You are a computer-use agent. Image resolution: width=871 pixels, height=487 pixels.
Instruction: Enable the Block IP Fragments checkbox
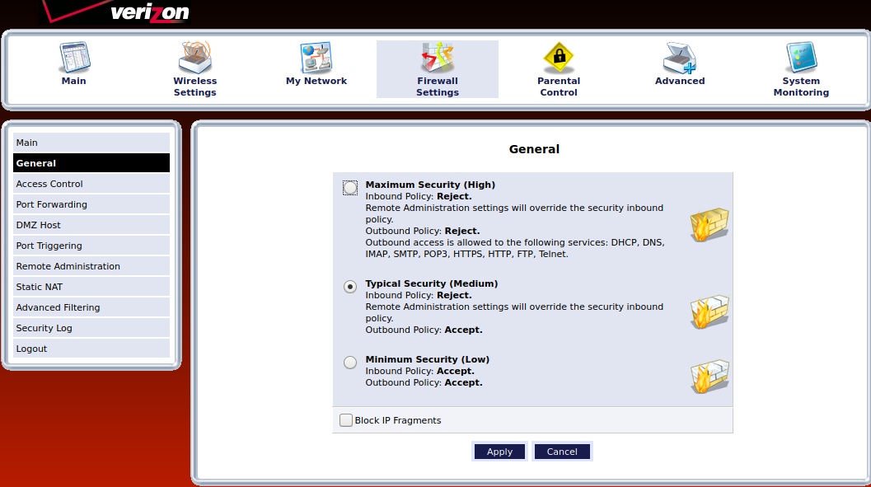346,420
